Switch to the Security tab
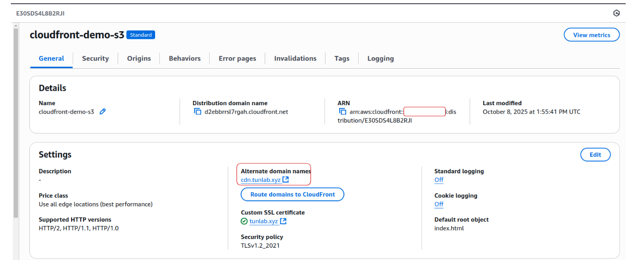630x260 pixels. 95,59
